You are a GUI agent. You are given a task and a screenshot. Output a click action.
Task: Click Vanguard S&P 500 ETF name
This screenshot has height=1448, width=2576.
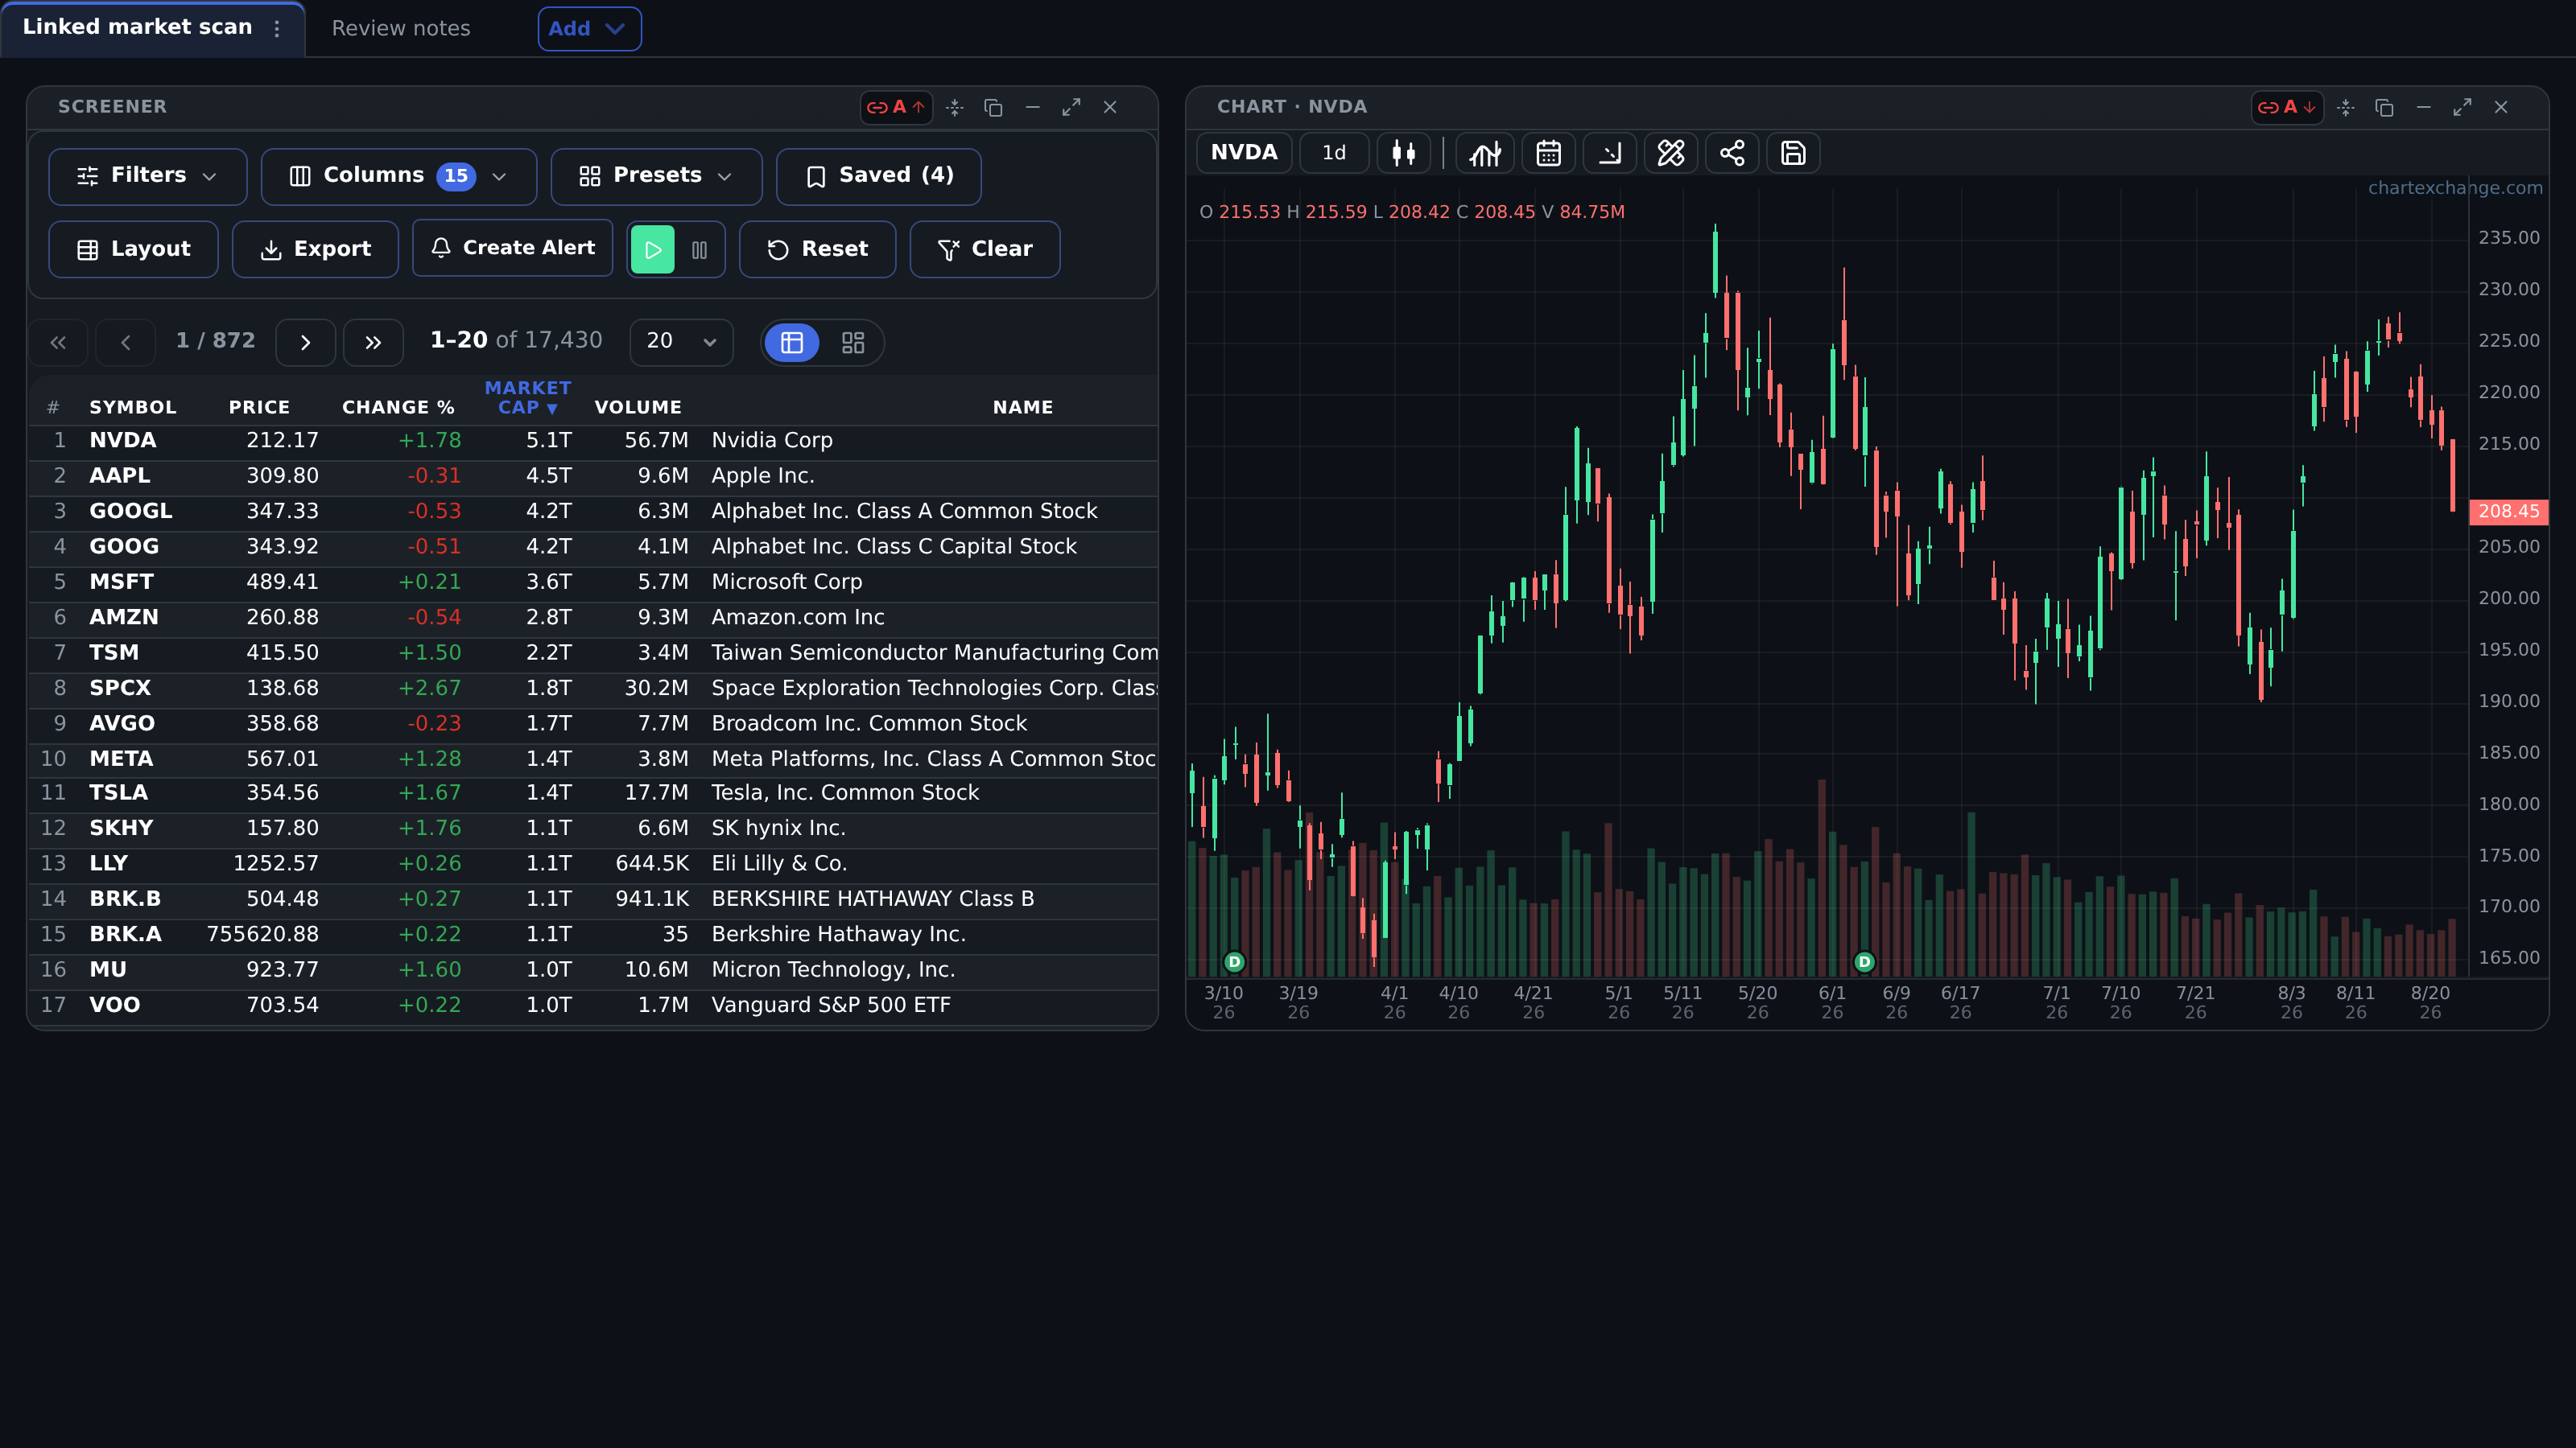(831, 1006)
